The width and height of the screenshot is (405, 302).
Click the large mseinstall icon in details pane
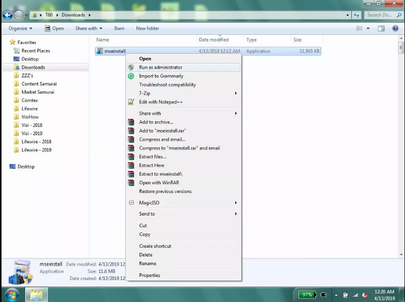click(x=21, y=272)
